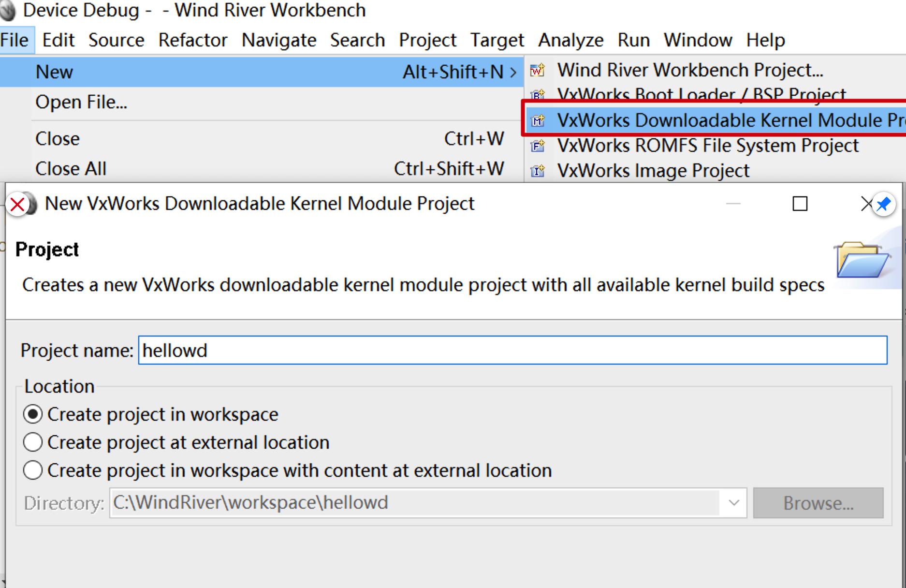This screenshot has width=906, height=588.
Task: Choose Close from the File menu
Action: tap(262, 139)
